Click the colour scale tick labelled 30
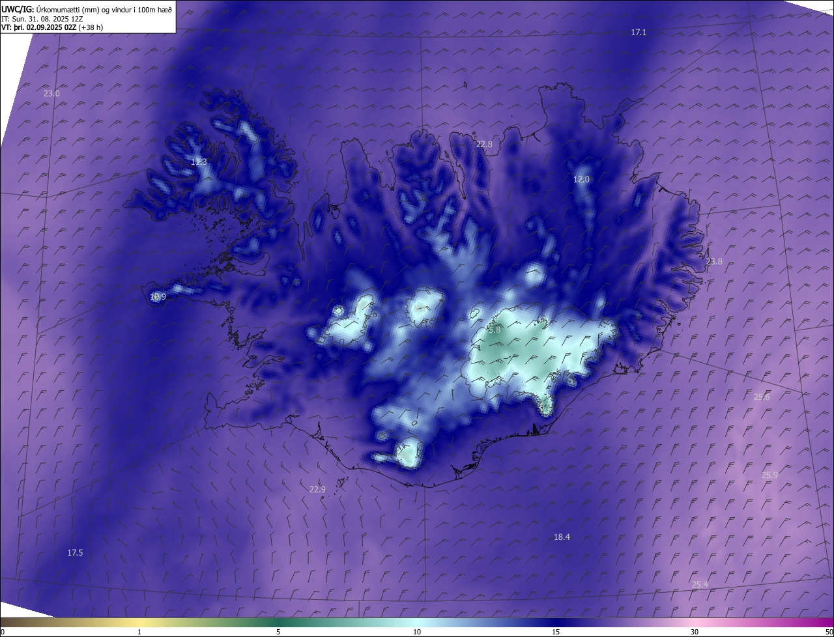The height and width of the screenshot is (637, 834). click(695, 632)
